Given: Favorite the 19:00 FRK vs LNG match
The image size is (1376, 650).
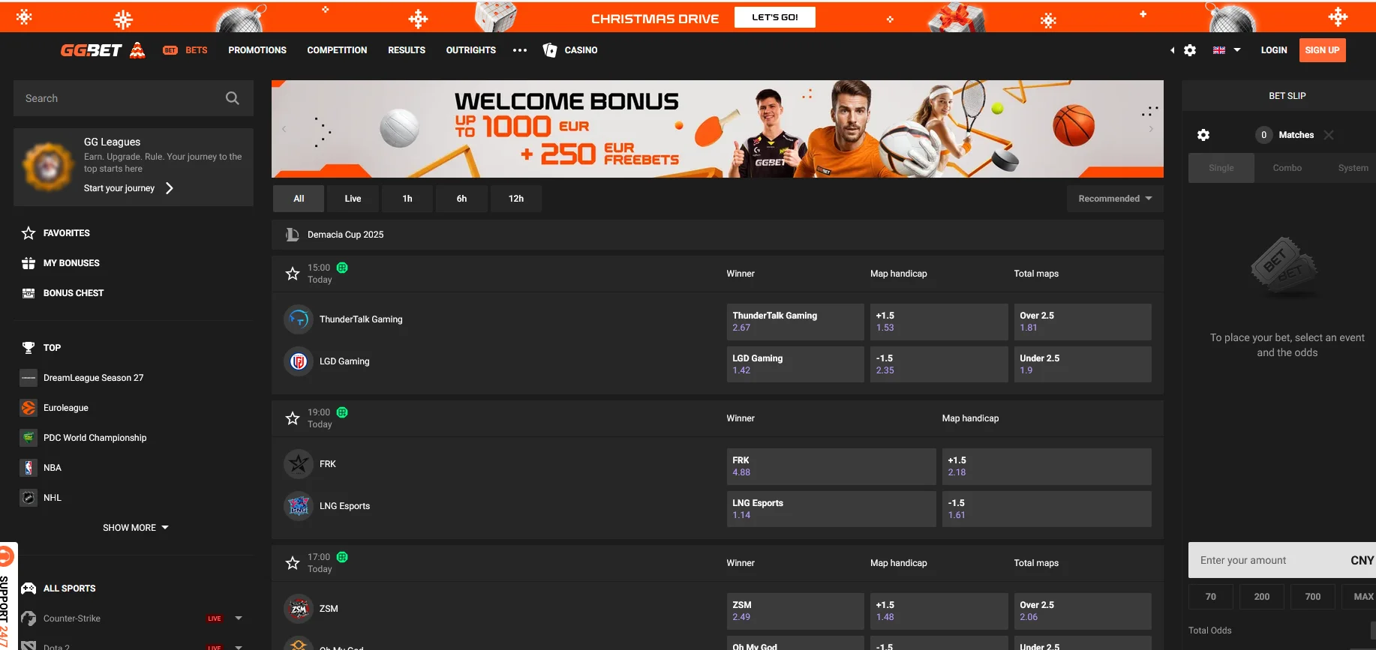Looking at the screenshot, I should click(x=293, y=418).
